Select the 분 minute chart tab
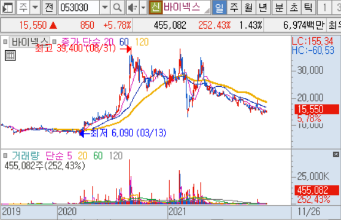Screen dimensions: 341x220 (x=279, y=7)
